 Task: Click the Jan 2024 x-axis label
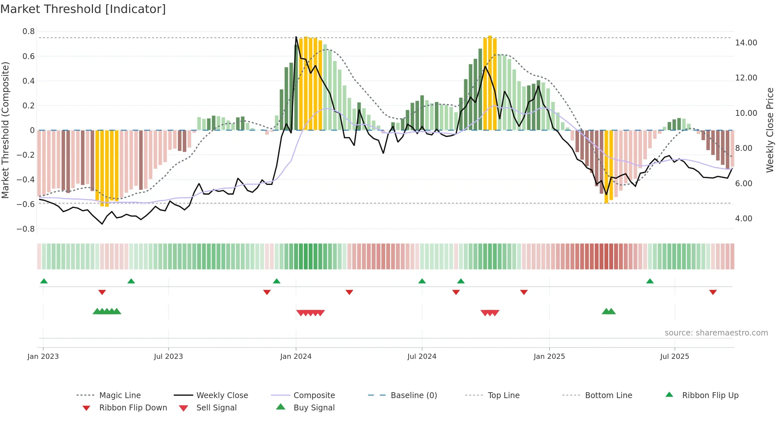click(296, 357)
